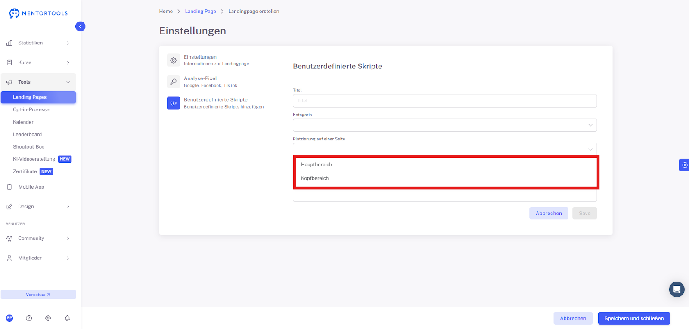The width and height of the screenshot is (689, 329).
Task: Click the form's Abbrechen button beside Save
Action: (x=549, y=213)
